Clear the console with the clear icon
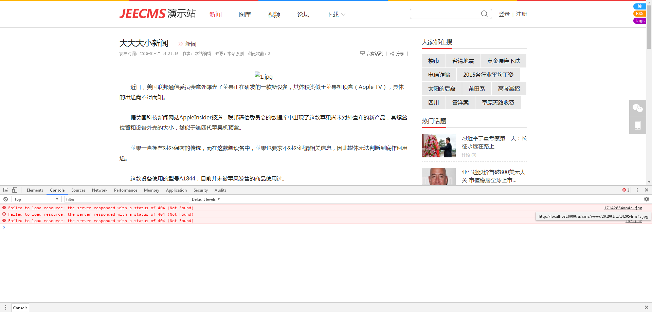 point(6,199)
